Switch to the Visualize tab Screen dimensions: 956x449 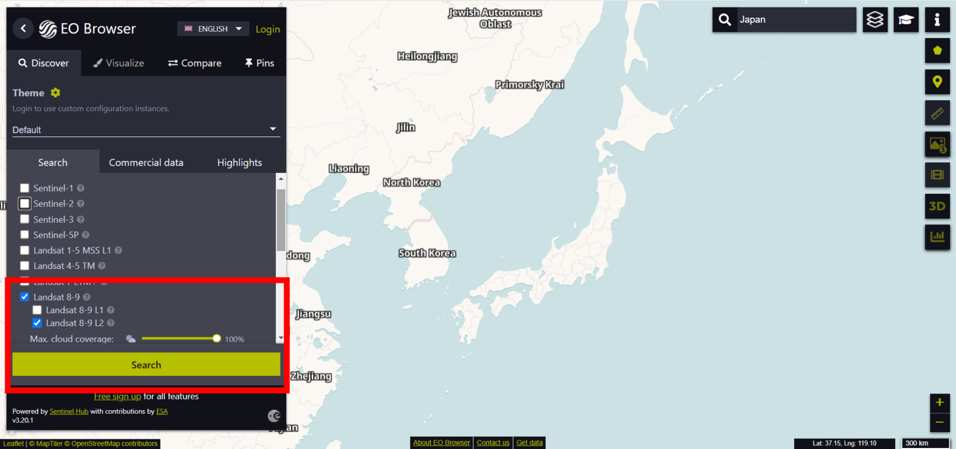click(119, 63)
